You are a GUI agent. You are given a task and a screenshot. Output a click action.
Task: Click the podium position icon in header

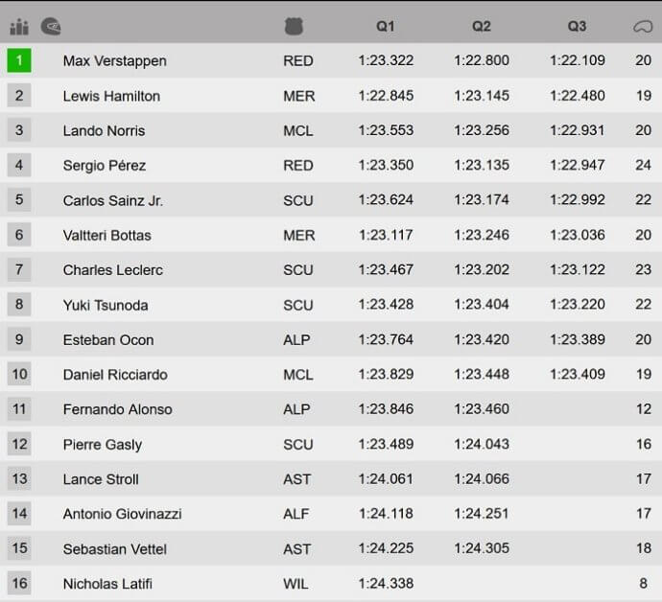click(19, 27)
